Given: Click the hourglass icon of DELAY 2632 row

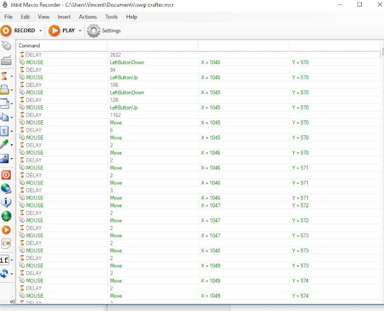Looking at the screenshot, I should (x=22, y=55).
